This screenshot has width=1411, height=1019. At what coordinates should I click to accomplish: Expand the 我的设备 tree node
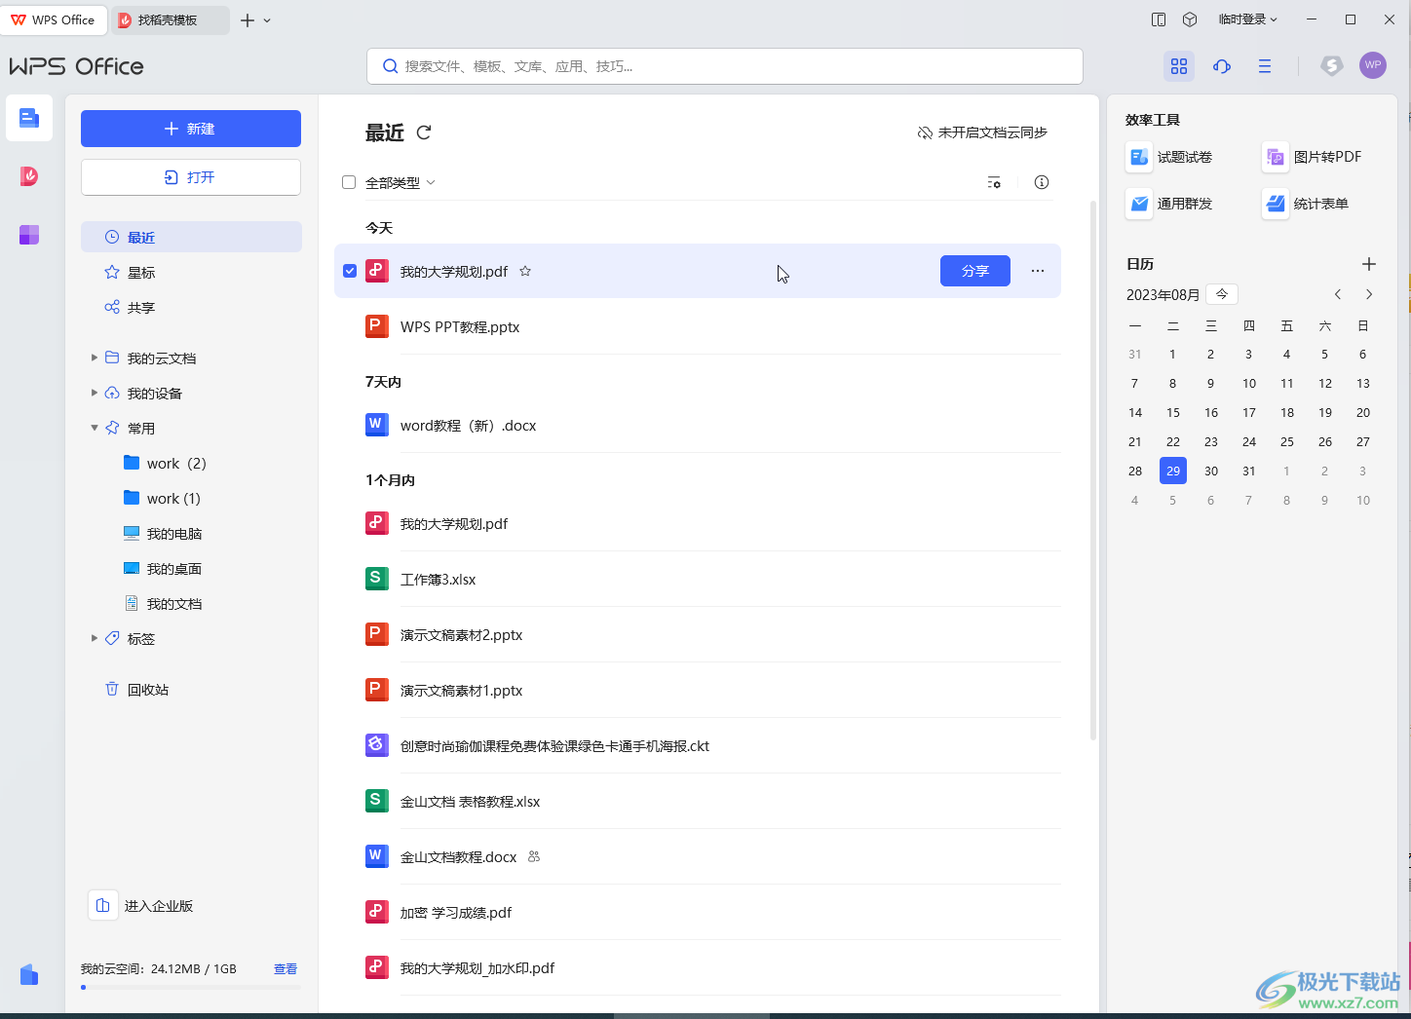tap(94, 393)
